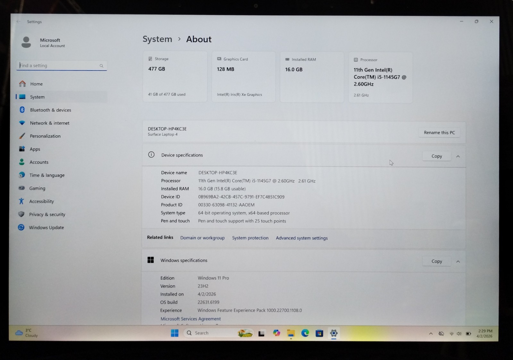Click System in the breadcrumb
The image size is (513, 360).
click(x=157, y=39)
